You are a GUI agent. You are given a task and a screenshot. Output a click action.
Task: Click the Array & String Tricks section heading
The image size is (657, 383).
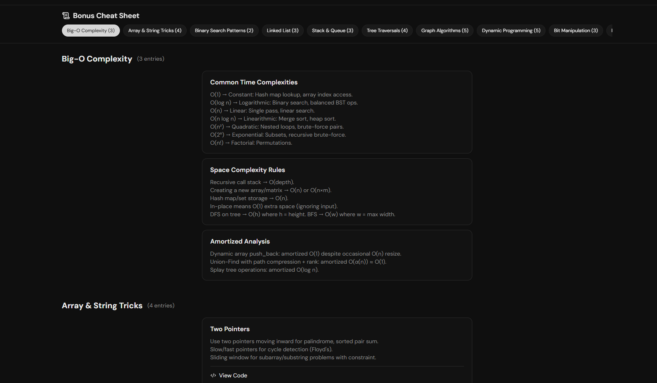pyautogui.click(x=102, y=305)
